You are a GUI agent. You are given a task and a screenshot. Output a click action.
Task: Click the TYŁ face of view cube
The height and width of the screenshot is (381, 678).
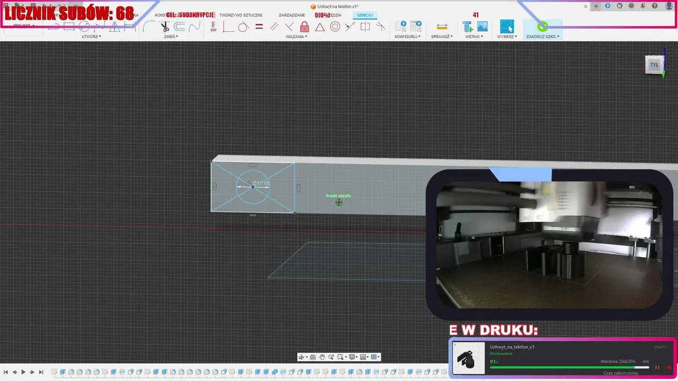tap(654, 65)
